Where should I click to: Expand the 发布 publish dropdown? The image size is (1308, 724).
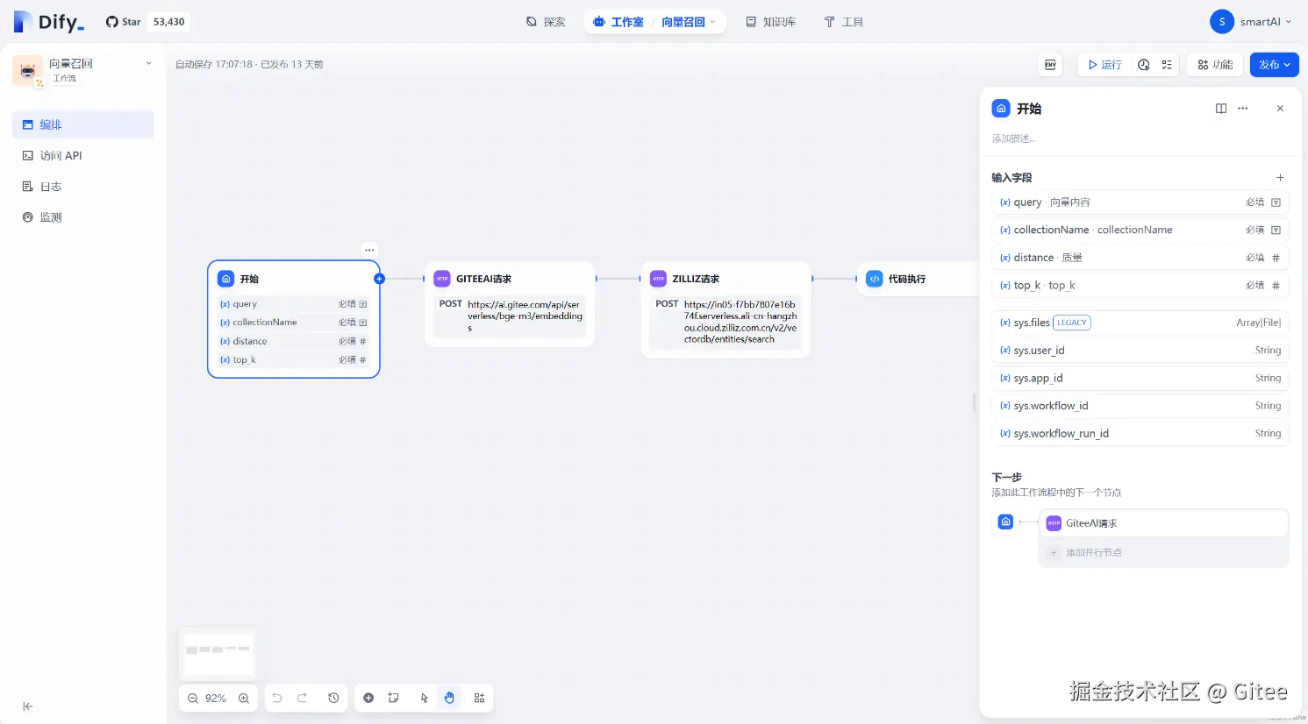click(1274, 65)
